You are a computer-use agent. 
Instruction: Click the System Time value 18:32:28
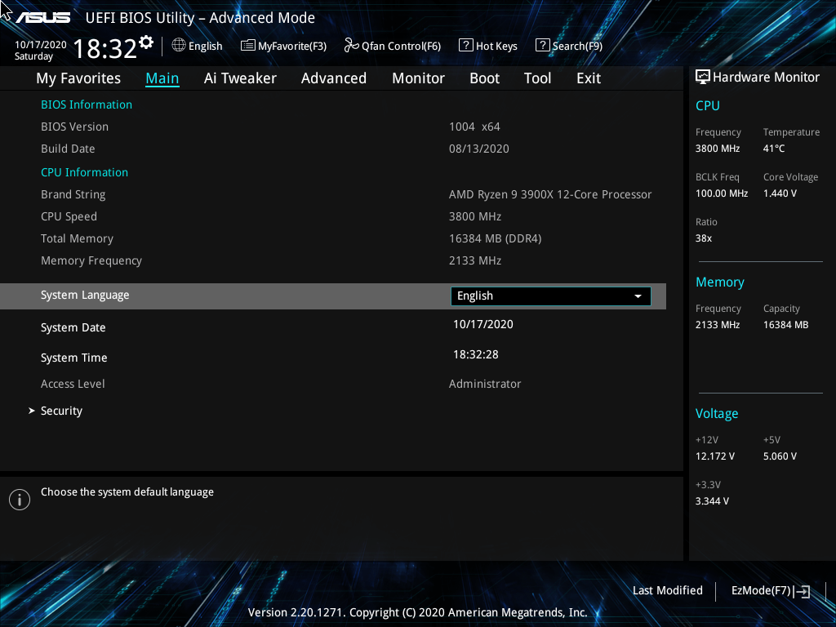pyautogui.click(x=476, y=354)
